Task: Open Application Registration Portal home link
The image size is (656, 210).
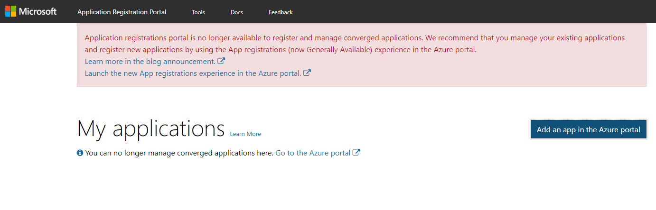Action: click(122, 12)
